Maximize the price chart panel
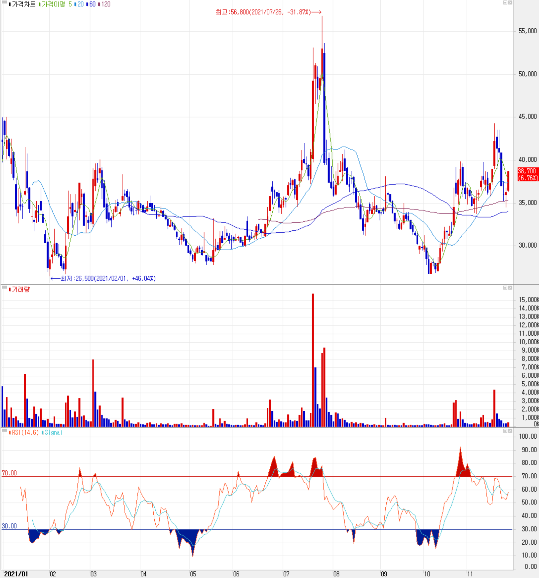The height and width of the screenshot is (578, 539). pos(505,3)
